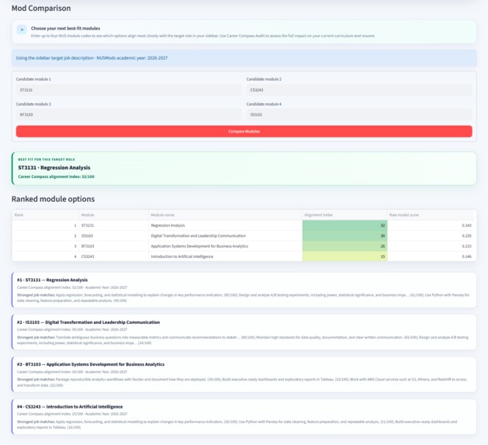Select the BT3103 cell in ranked table
This screenshot has height=445, width=488.
tap(113, 246)
